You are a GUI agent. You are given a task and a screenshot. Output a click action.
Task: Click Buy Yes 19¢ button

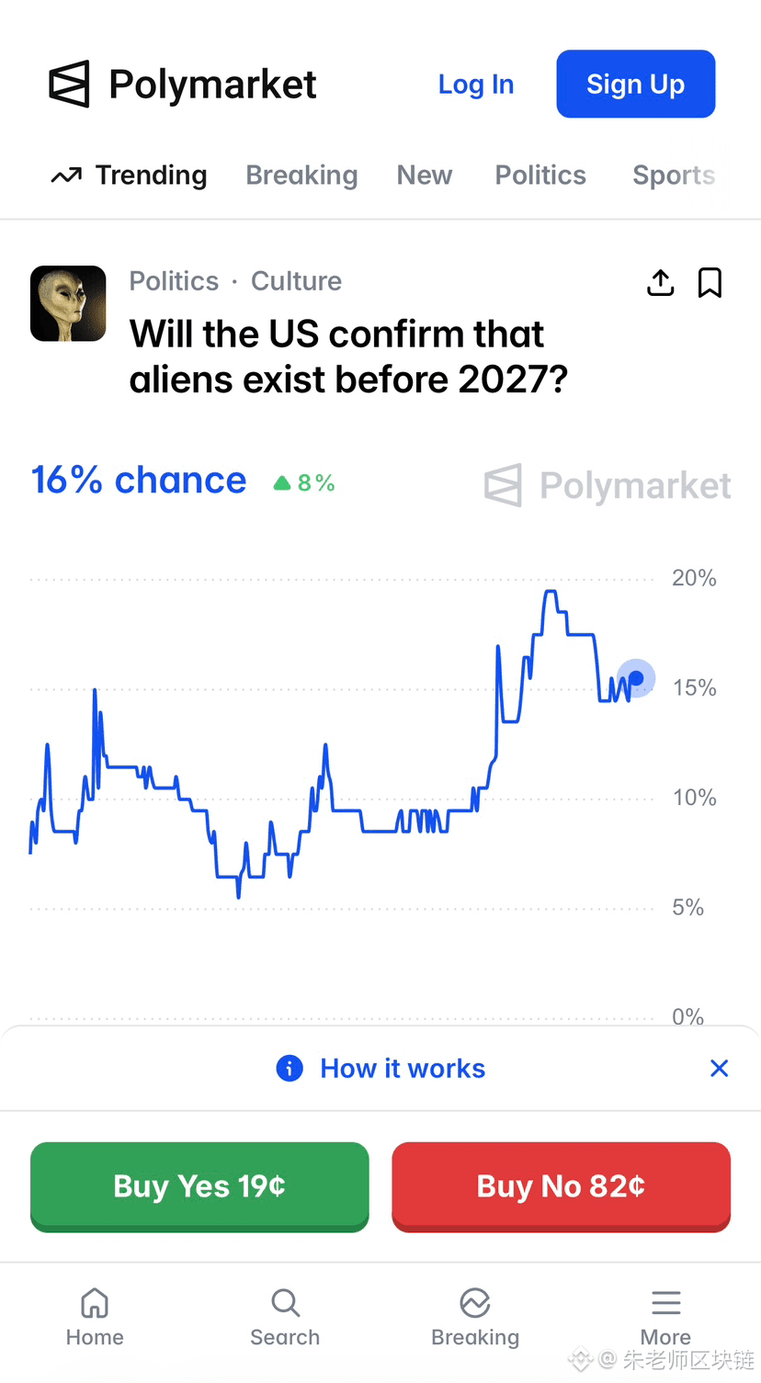(199, 1186)
